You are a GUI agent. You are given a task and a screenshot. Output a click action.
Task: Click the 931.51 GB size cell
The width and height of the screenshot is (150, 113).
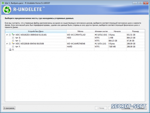pos(131,35)
